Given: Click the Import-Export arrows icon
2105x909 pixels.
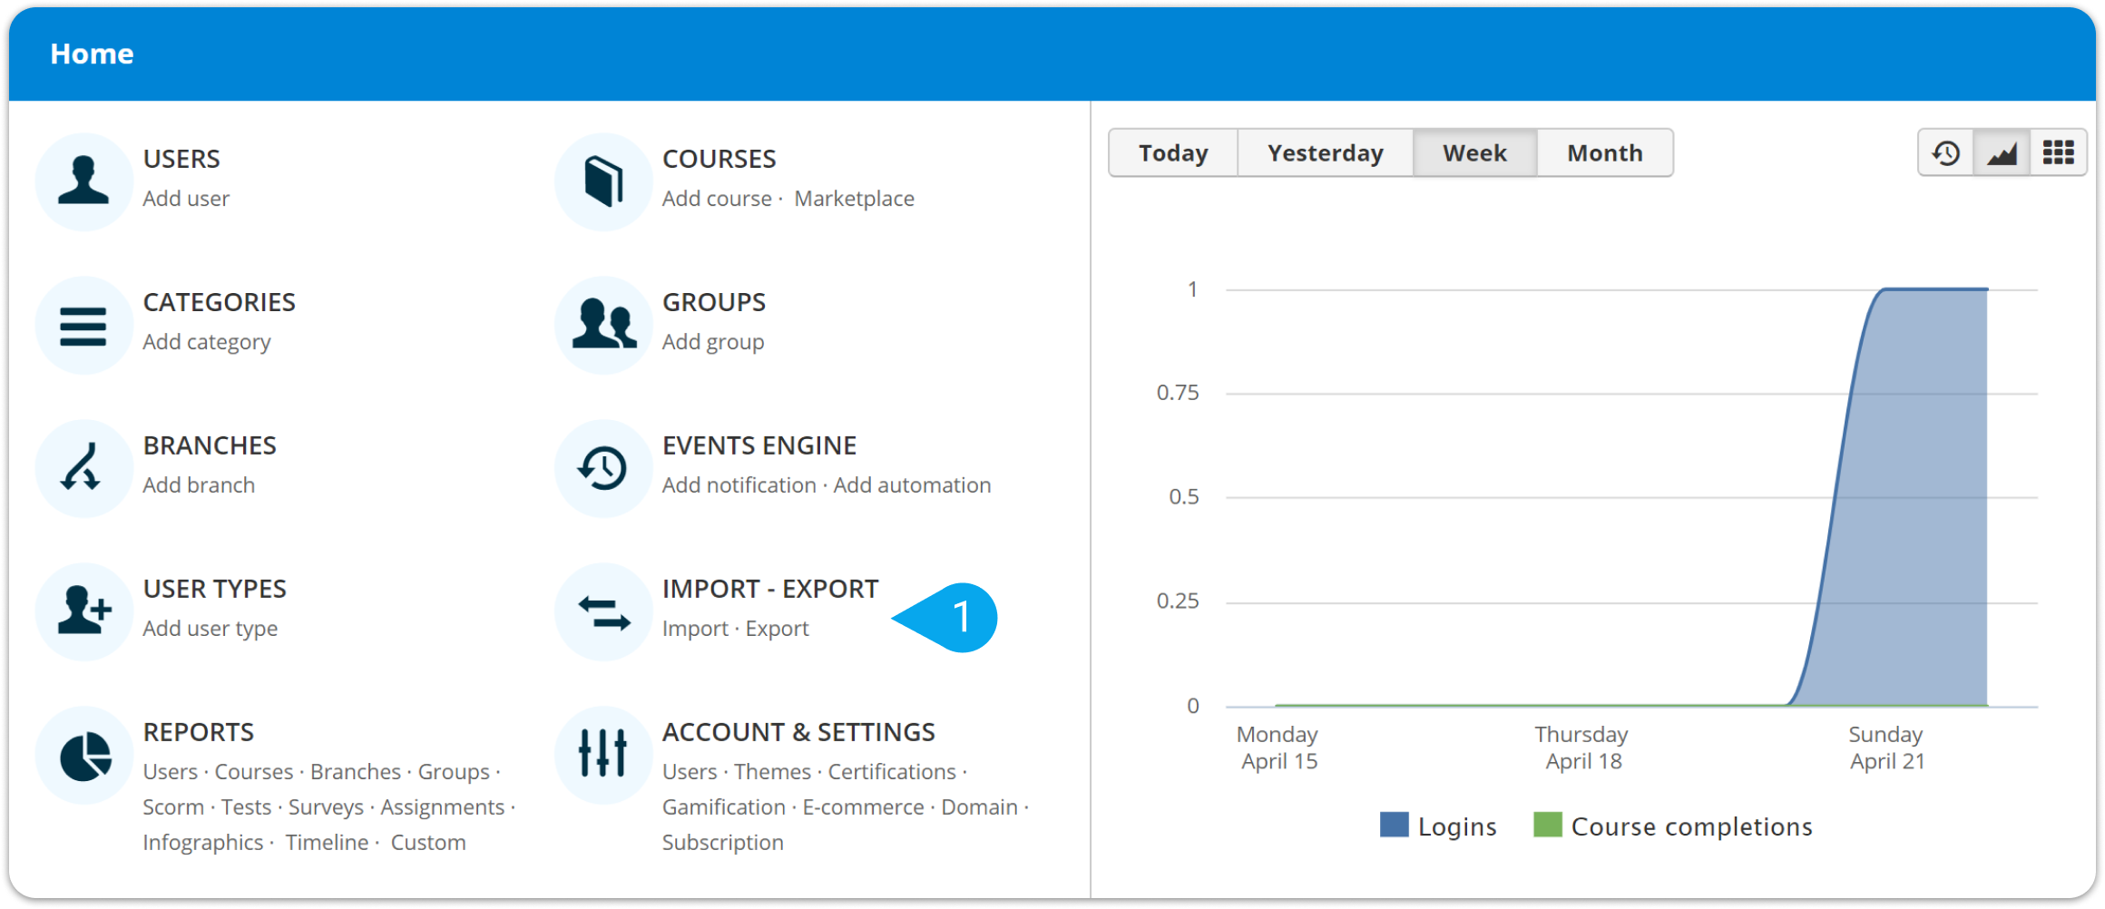Looking at the screenshot, I should click(603, 611).
